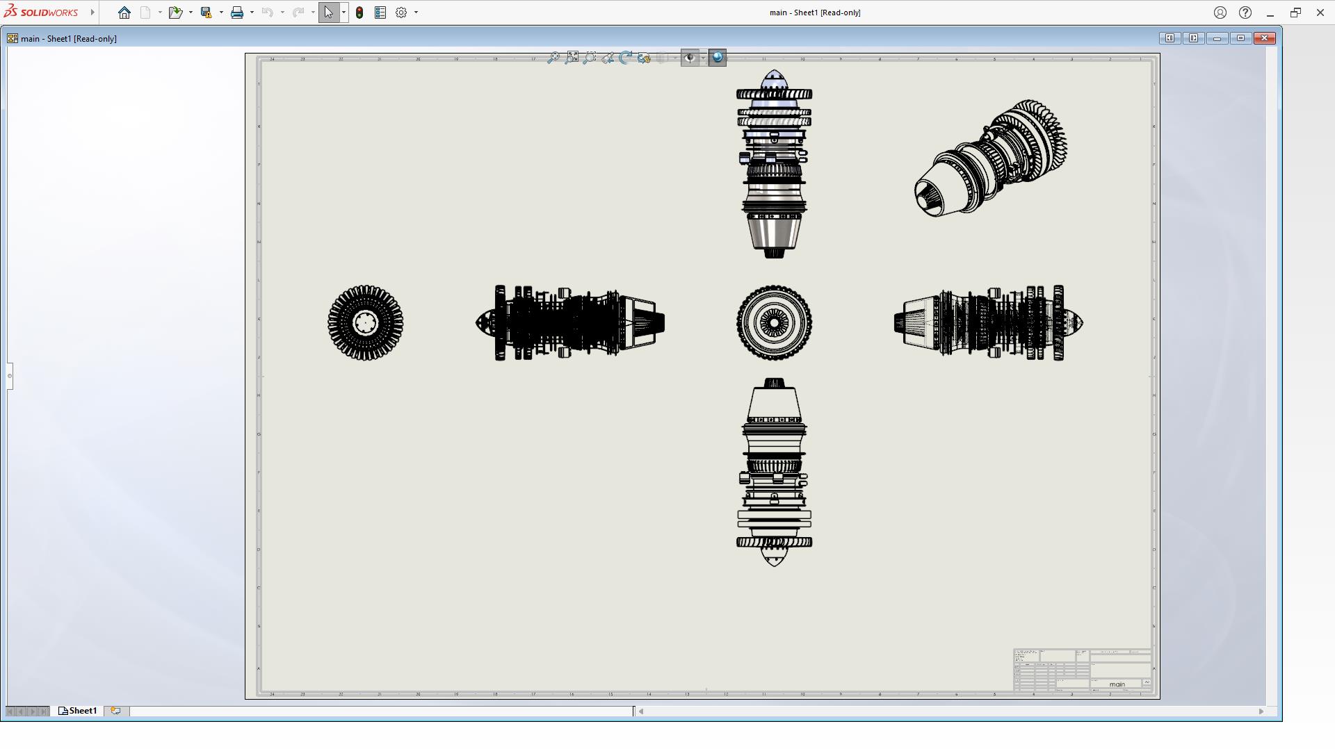Click the 3D Drawing View icon
1335x749 pixels.
[644, 58]
